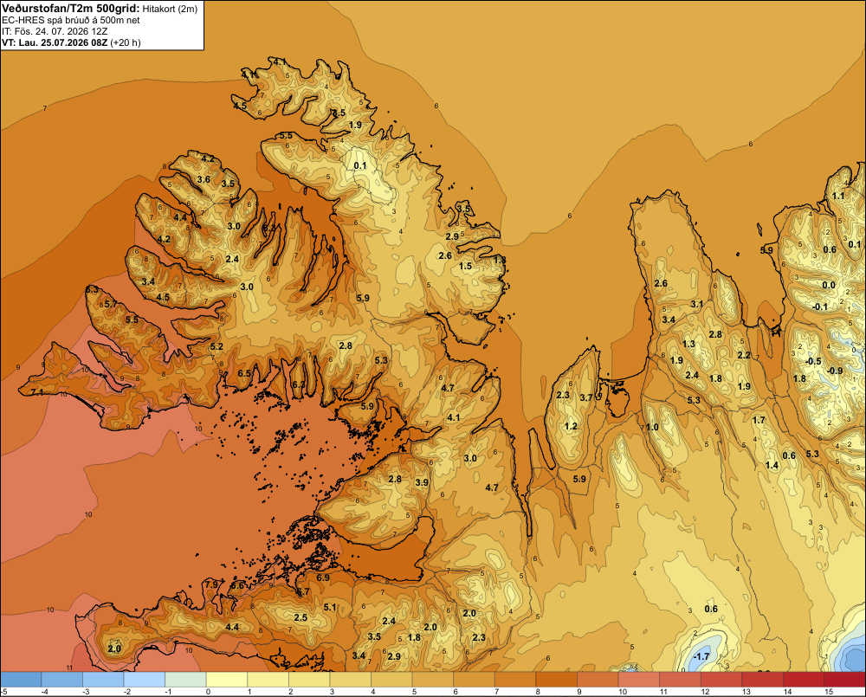Select the legend swatch between -5 and -4
This screenshot has width=866, height=697.
[x=21, y=679]
